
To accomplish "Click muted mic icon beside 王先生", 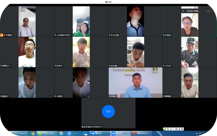I will 164,66.
